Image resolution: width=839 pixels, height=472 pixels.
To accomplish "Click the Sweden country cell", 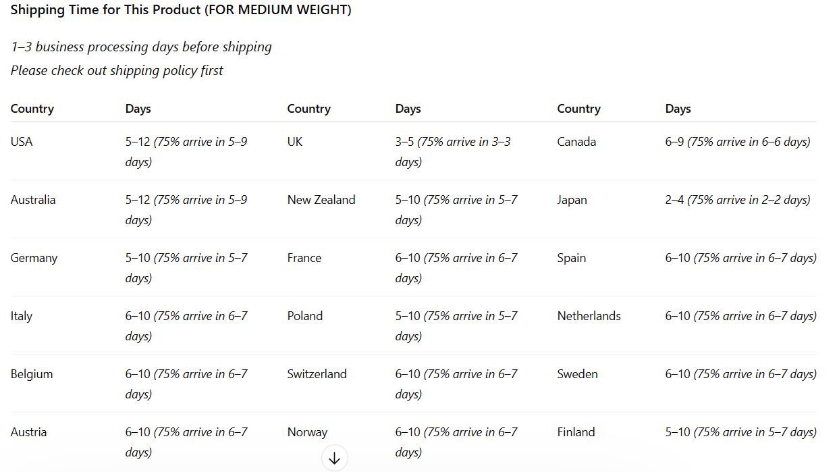I will pos(577,374).
